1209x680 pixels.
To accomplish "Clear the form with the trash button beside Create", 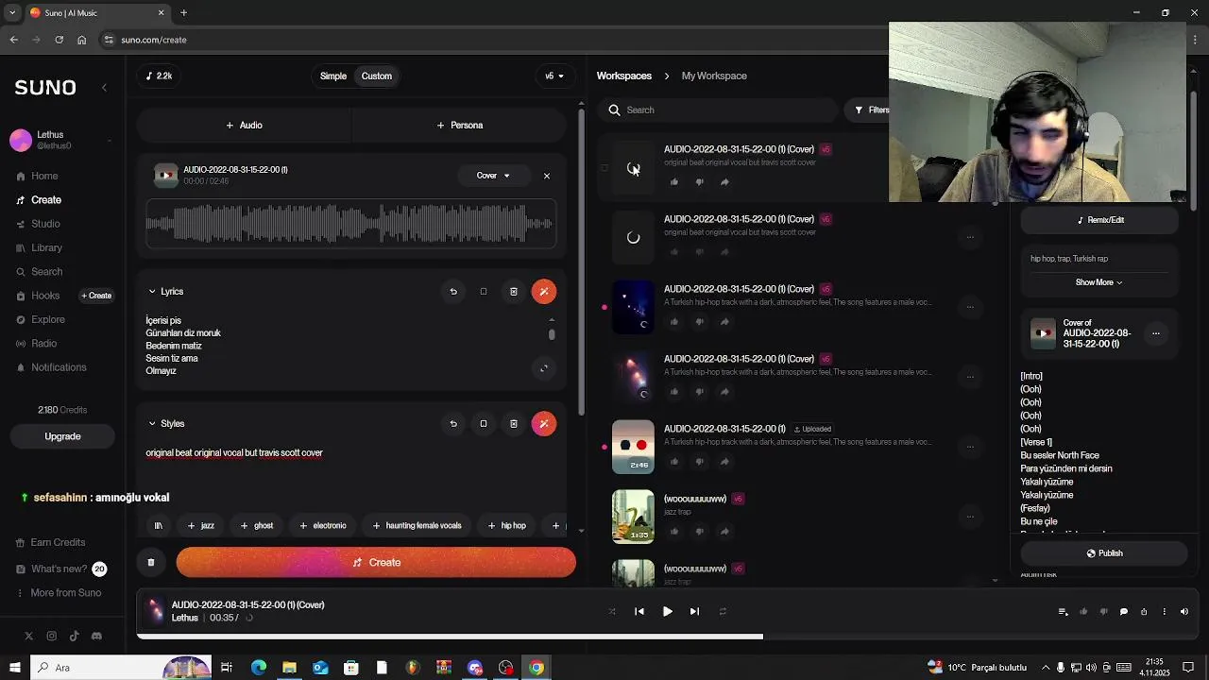I will [x=151, y=563].
